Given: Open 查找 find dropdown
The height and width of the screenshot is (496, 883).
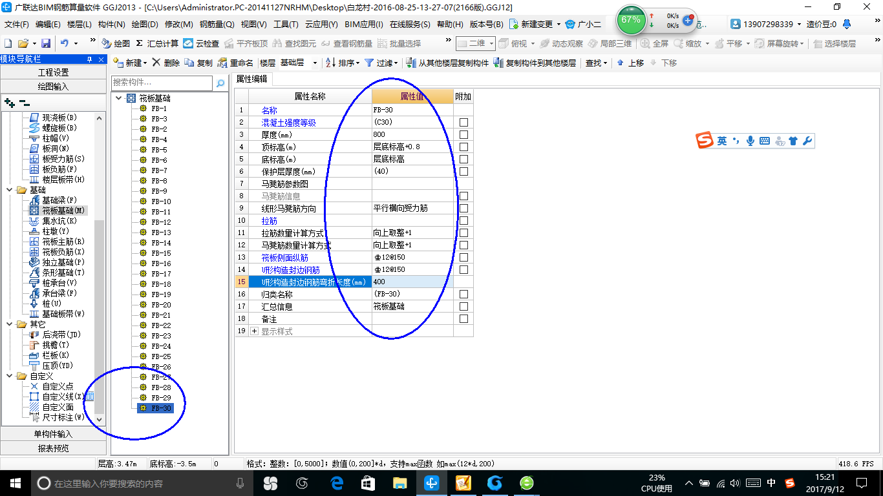Looking at the screenshot, I should coord(596,63).
